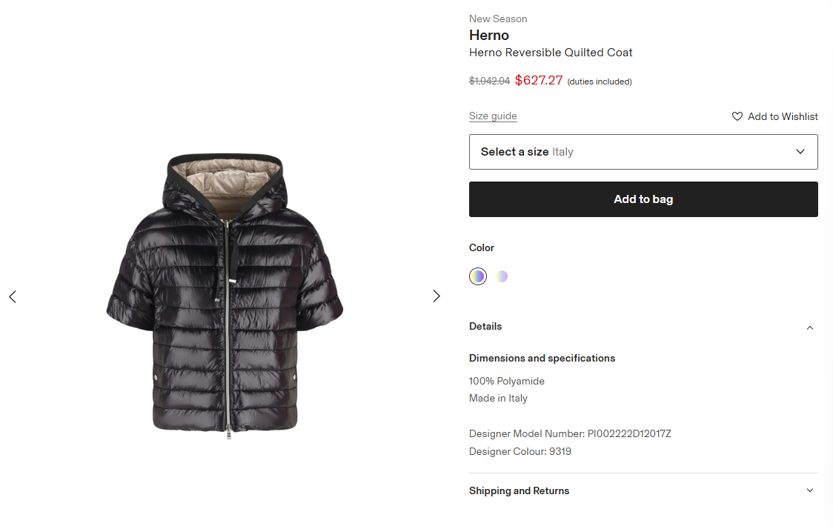Image resolution: width=833 pixels, height=529 pixels.
Task: Click the Herno brand name
Action: tap(488, 35)
